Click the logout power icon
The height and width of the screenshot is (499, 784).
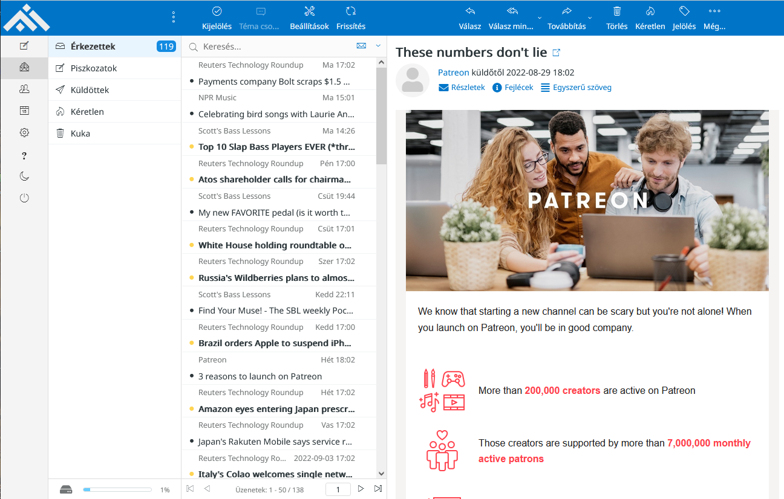pos(24,198)
